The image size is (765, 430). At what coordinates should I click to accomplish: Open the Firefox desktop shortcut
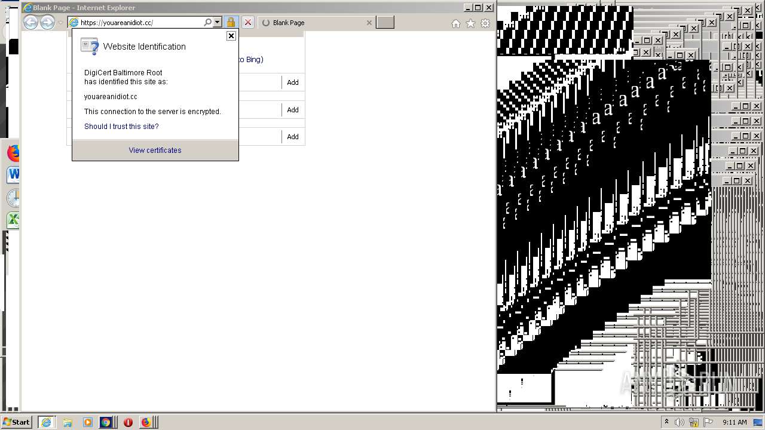point(13,153)
